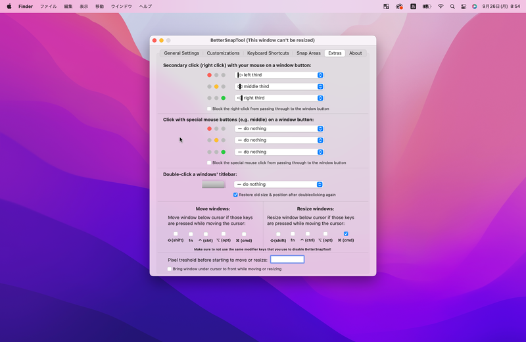Image resolution: width=526 pixels, height=342 pixels.
Task: Click the input source icon in the menu bar
Action: point(413,7)
